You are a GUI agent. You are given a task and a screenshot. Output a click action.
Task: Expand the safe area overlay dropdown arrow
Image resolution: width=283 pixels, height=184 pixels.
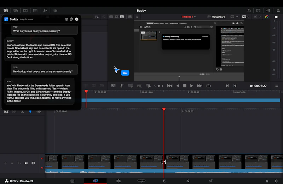[x=237, y=17]
